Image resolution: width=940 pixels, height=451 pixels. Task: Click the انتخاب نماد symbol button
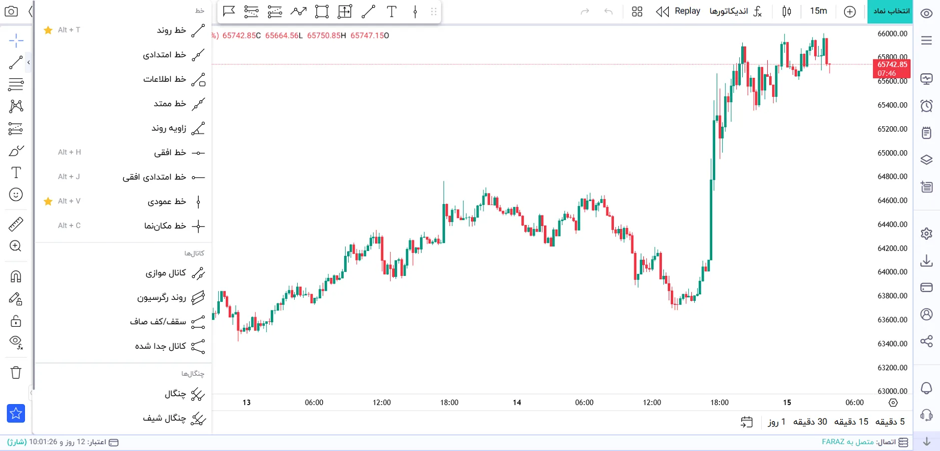(x=890, y=11)
